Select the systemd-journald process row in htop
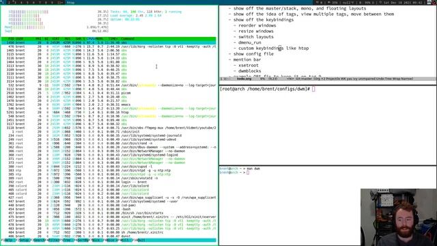This screenshot has width=437, height=246. (109, 135)
